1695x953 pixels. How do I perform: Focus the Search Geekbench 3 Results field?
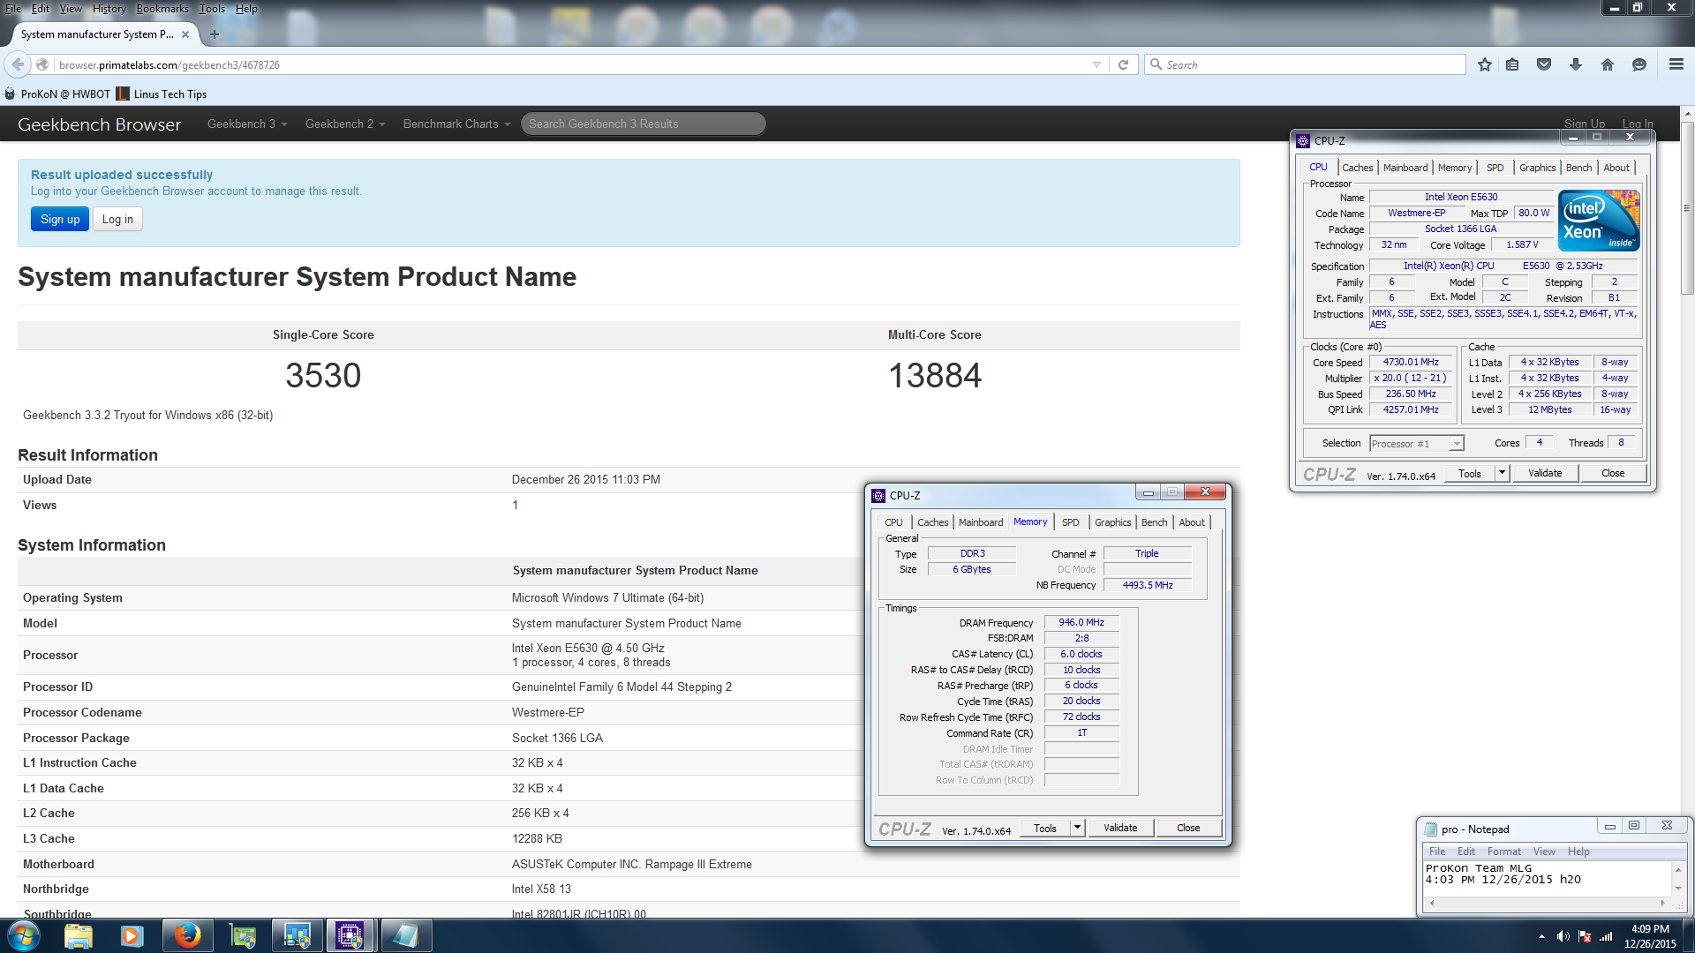click(x=643, y=124)
